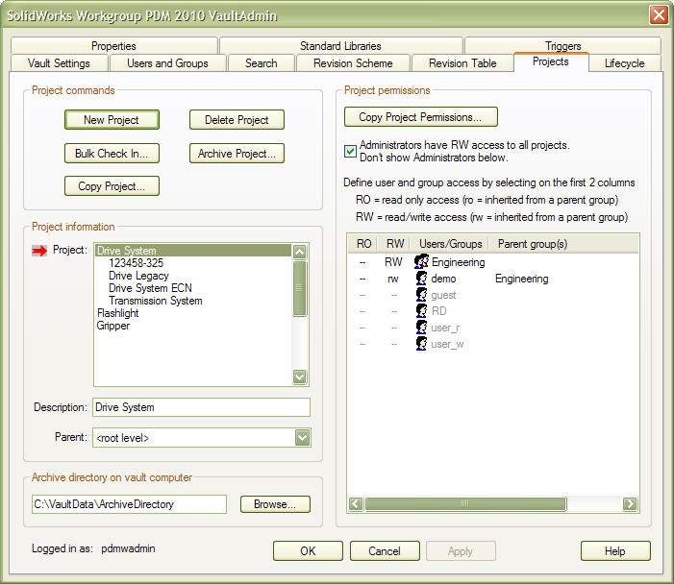Go to Users and Groups tab
This screenshot has height=584, width=674.
(x=167, y=63)
